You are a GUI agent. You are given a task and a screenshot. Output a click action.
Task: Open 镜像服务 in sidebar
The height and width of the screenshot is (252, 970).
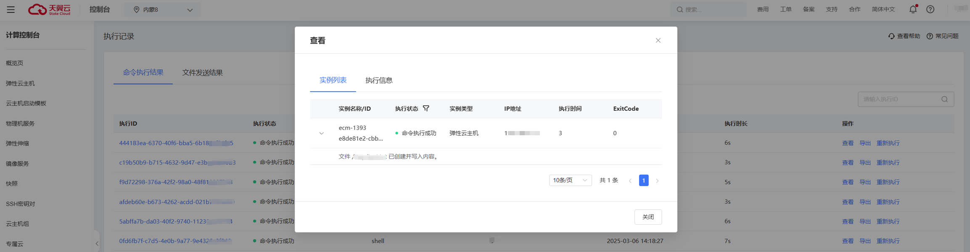pos(17,163)
